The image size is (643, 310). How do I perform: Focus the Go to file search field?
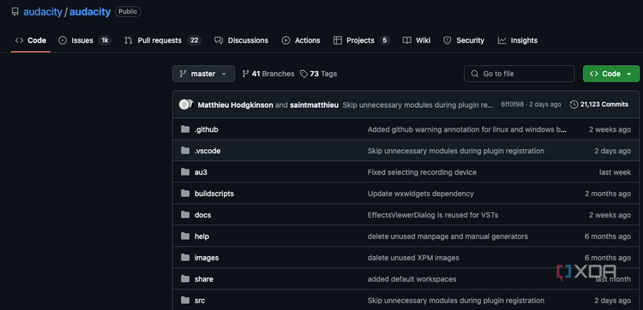519,74
